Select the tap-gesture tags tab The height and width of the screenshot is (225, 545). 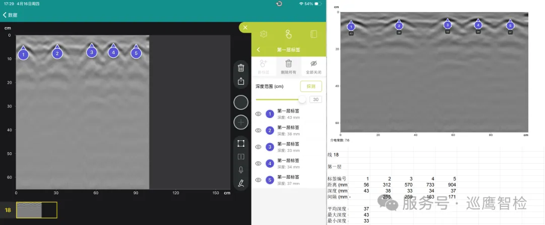289,34
